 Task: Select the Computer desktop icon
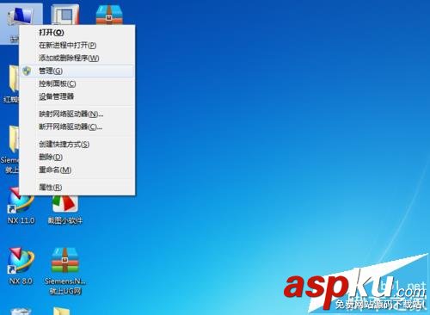click(x=20, y=15)
